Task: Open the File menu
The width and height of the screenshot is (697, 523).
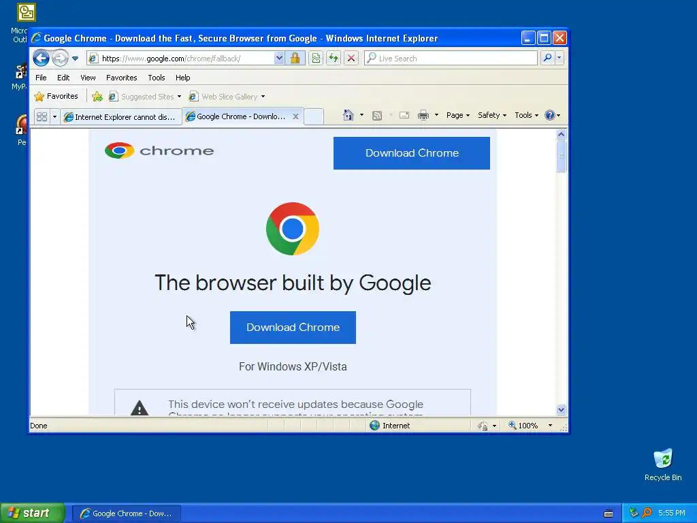Action: click(41, 78)
